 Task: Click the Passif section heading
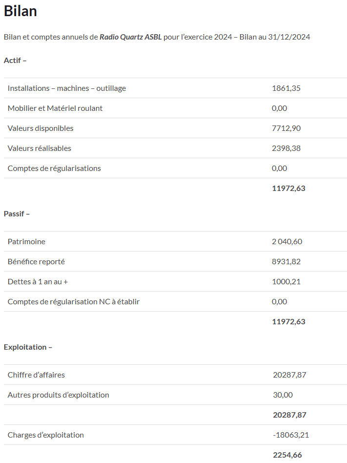pos(17,214)
